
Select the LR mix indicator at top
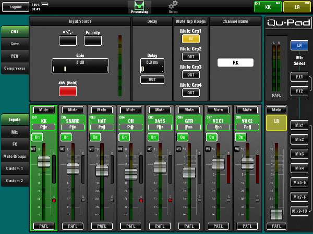tap(297, 7)
